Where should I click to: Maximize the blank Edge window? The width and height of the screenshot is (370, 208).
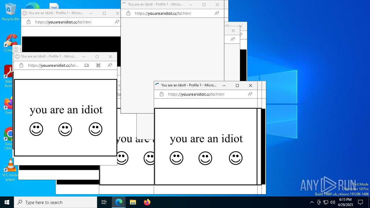204,5
